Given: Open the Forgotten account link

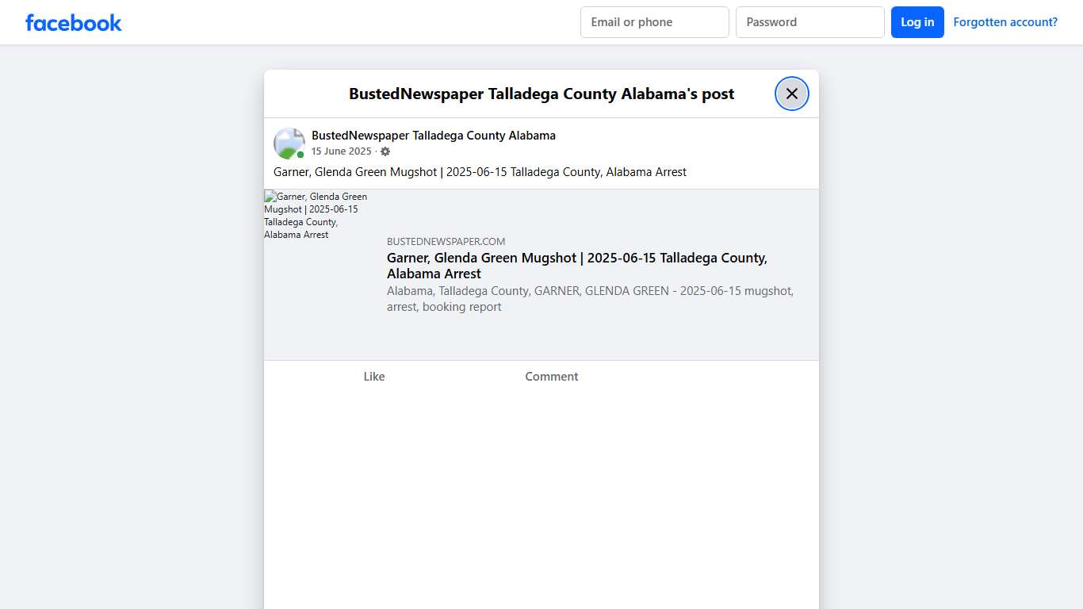Looking at the screenshot, I should [1005, 21].
